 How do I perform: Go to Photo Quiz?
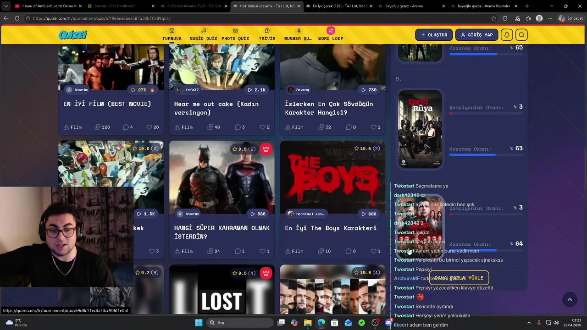pos(235,35)
